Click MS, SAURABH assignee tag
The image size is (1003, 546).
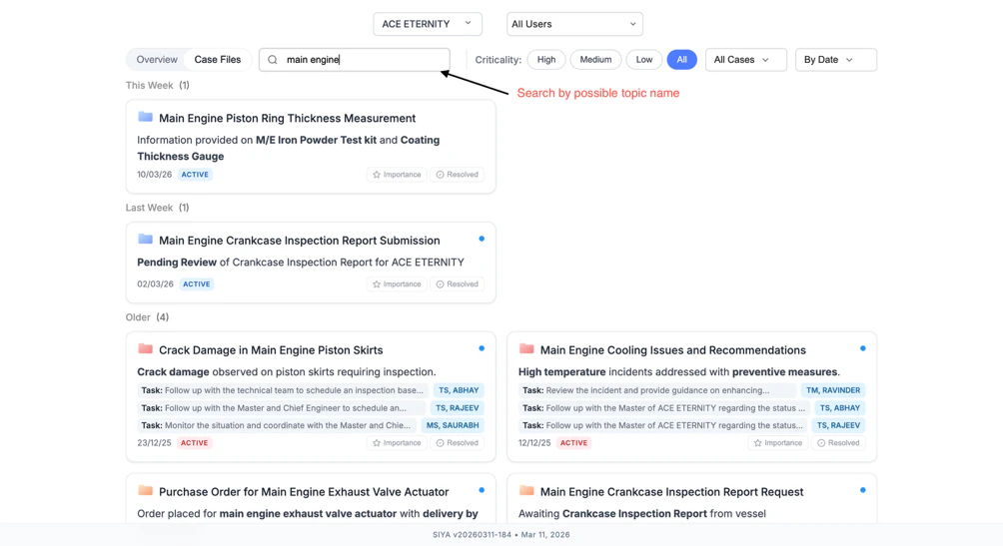click(x=453, y=425)
